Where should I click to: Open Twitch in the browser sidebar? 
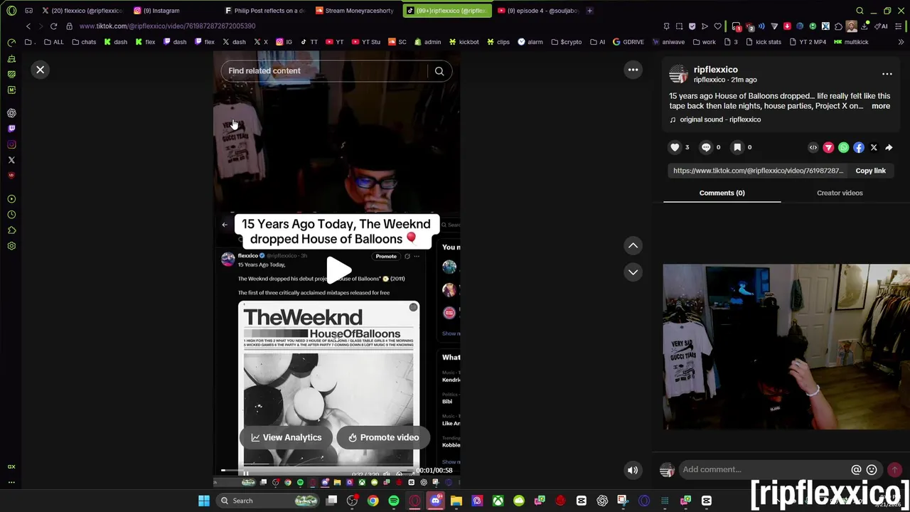(11, 129)
